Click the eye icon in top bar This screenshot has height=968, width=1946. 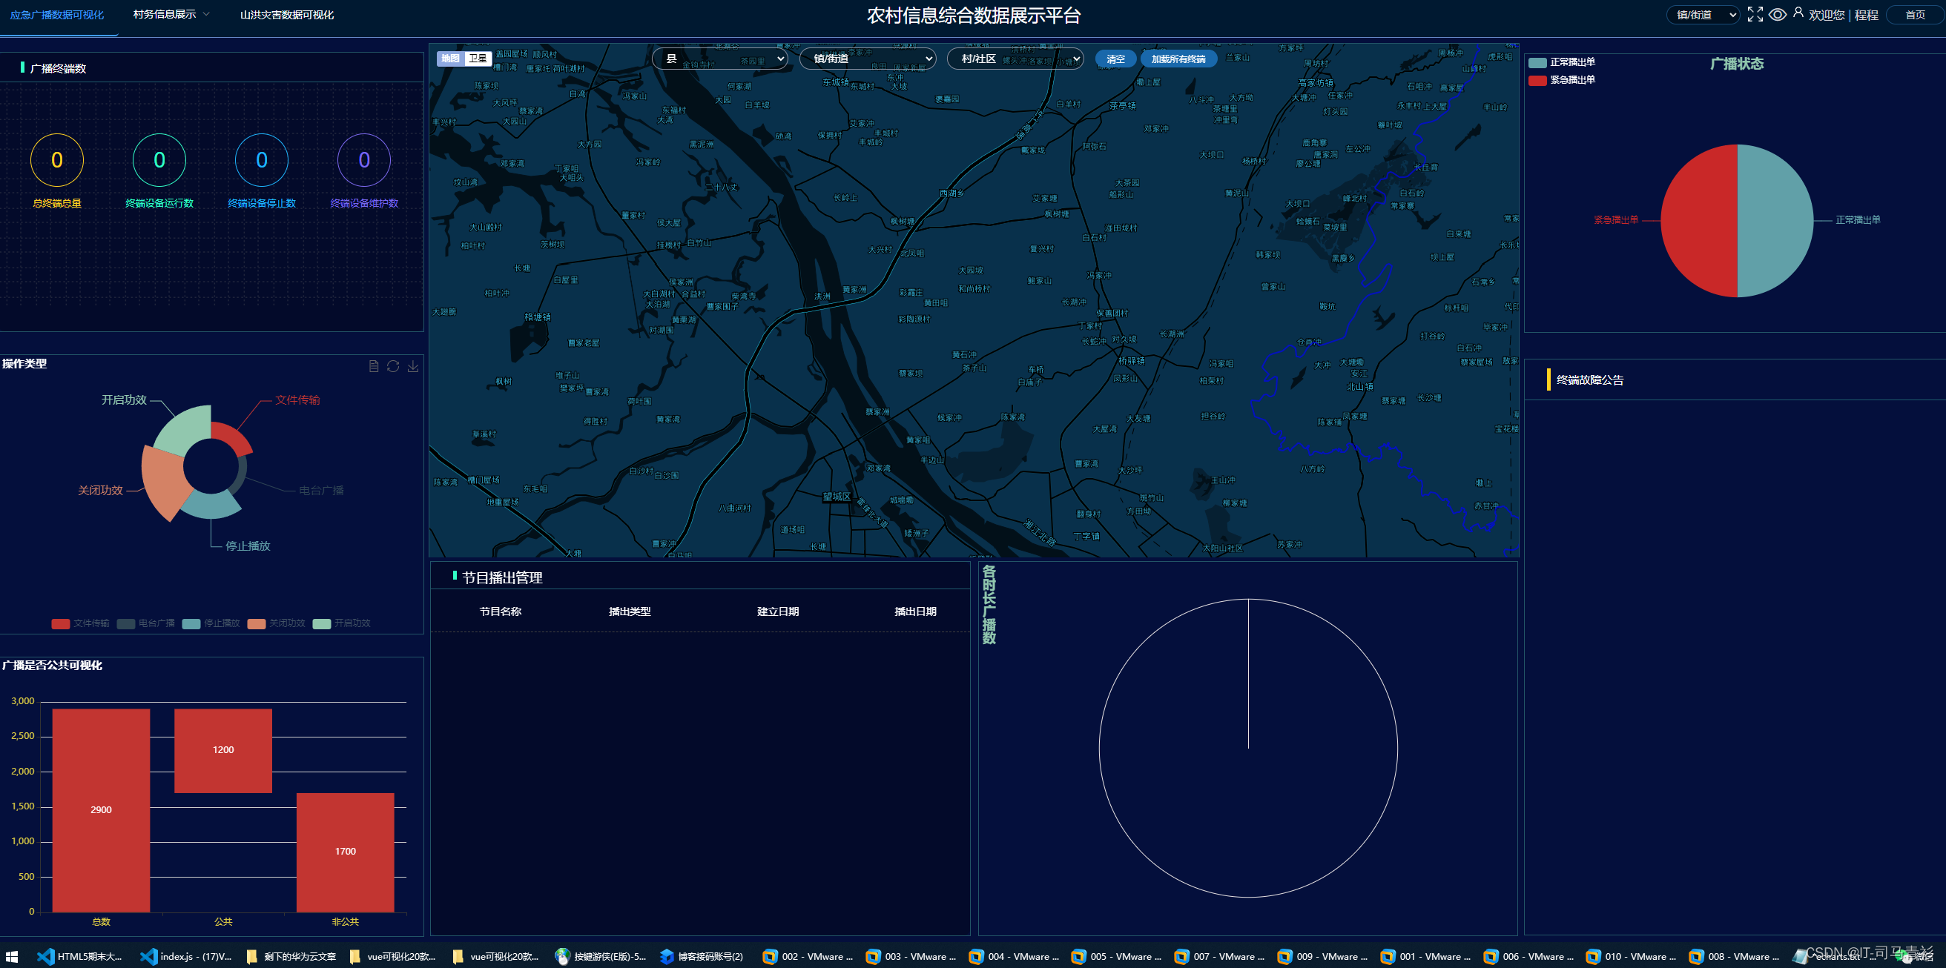pos(1777,14)
